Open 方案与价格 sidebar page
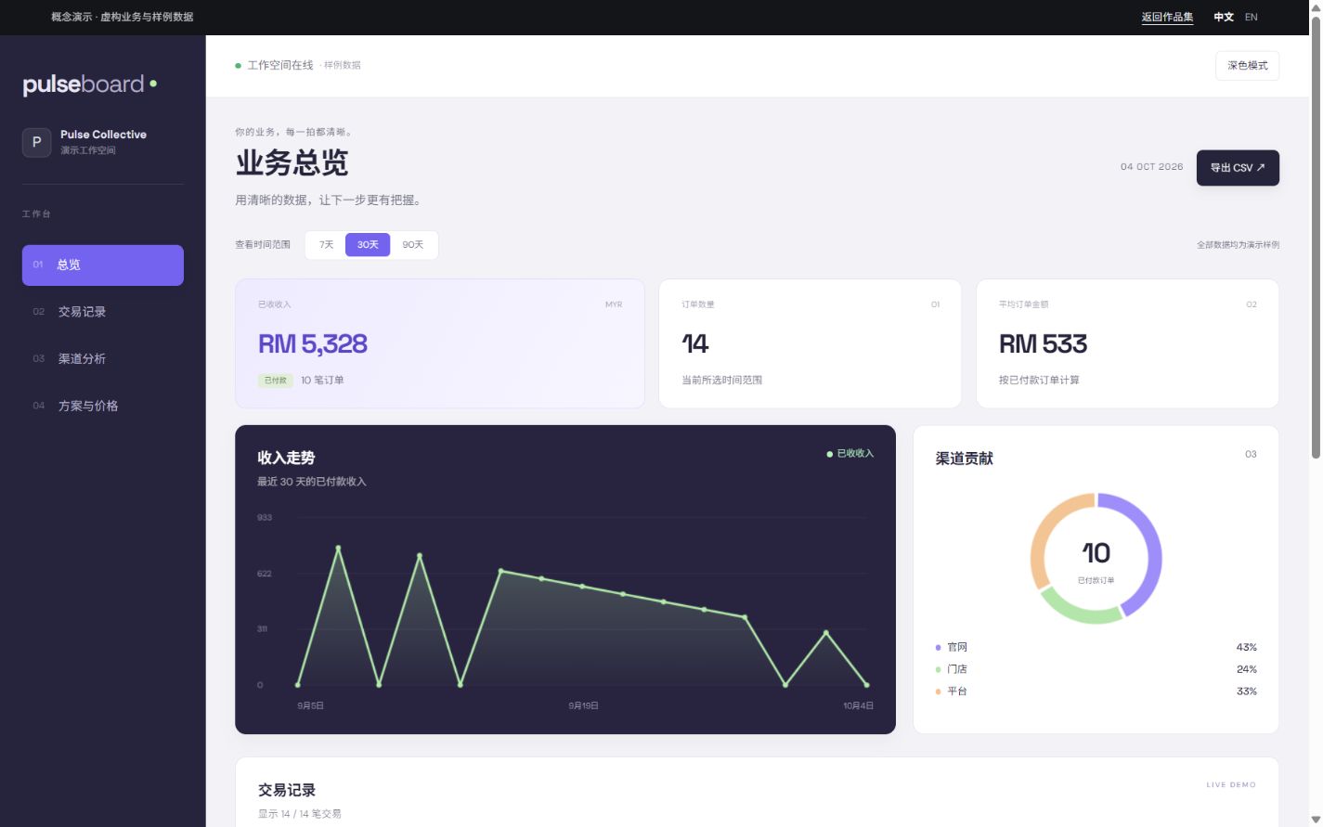Viewport: 1323px width, 827px height. (x=103, y=406)
